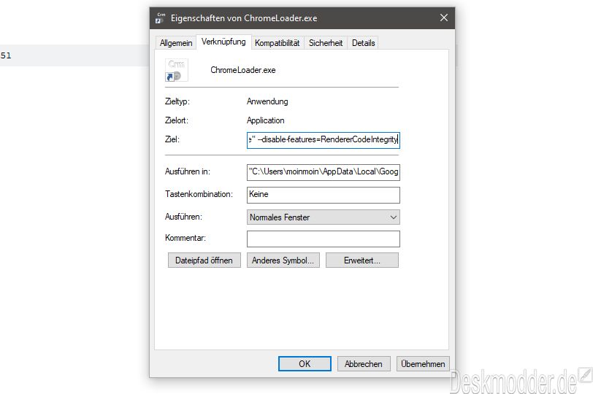The height and width of the screenshot is (394, 593).
Task: Click the Tastenkombination: label
Action: point(199,194)
